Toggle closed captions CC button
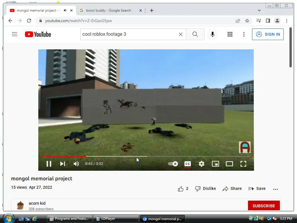Viewport: 297px width, 223px height. pos(188,164)
